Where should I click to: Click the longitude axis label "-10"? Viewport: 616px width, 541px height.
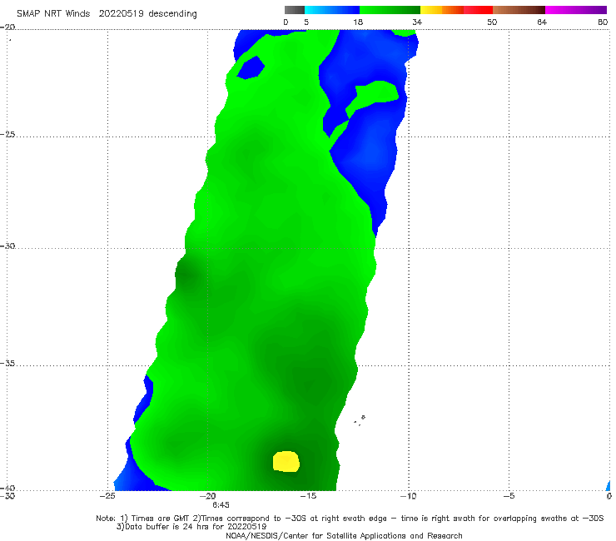pos(408,496)
